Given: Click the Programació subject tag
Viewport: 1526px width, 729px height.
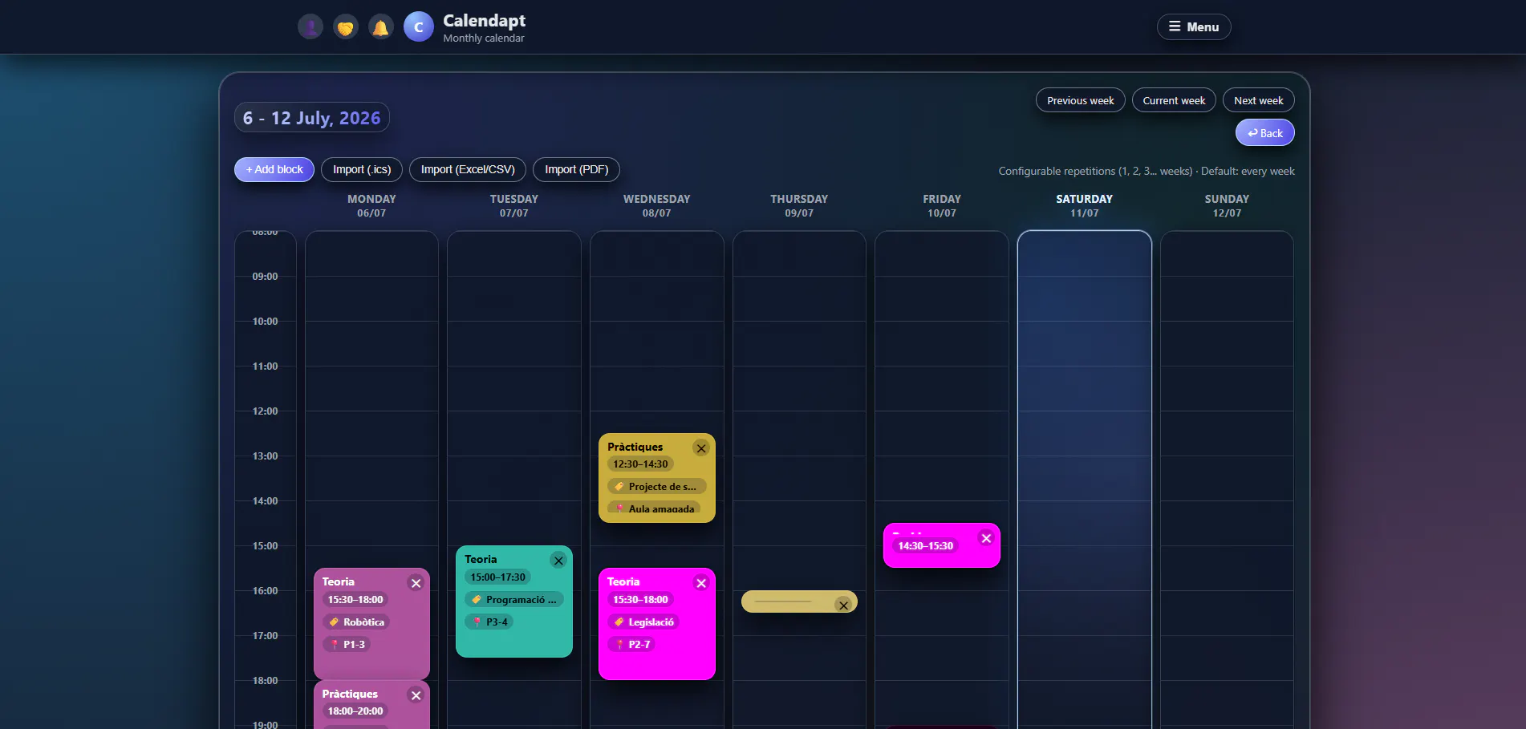Looking at the screenshot, I should click(x=514, y=599).
